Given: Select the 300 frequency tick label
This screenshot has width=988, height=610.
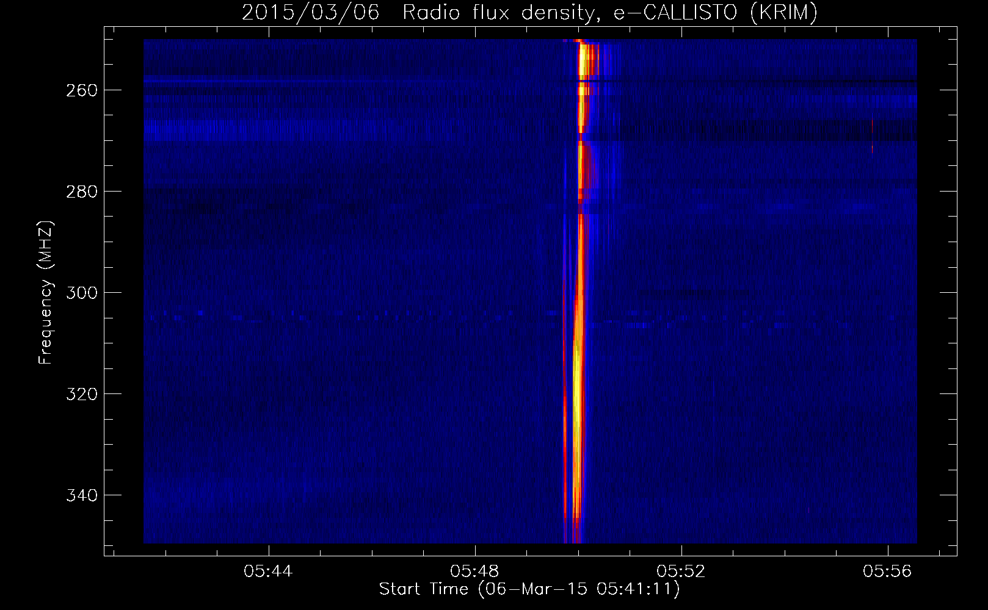Looking at the screenshot, I should pos(82,293).
